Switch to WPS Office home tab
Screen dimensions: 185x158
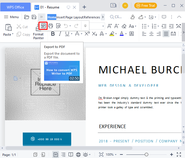pos(15,7)
